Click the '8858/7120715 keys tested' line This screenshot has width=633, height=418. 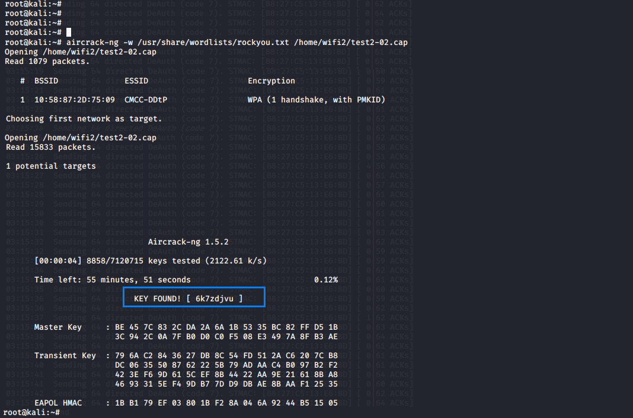(x=150, y=261)
